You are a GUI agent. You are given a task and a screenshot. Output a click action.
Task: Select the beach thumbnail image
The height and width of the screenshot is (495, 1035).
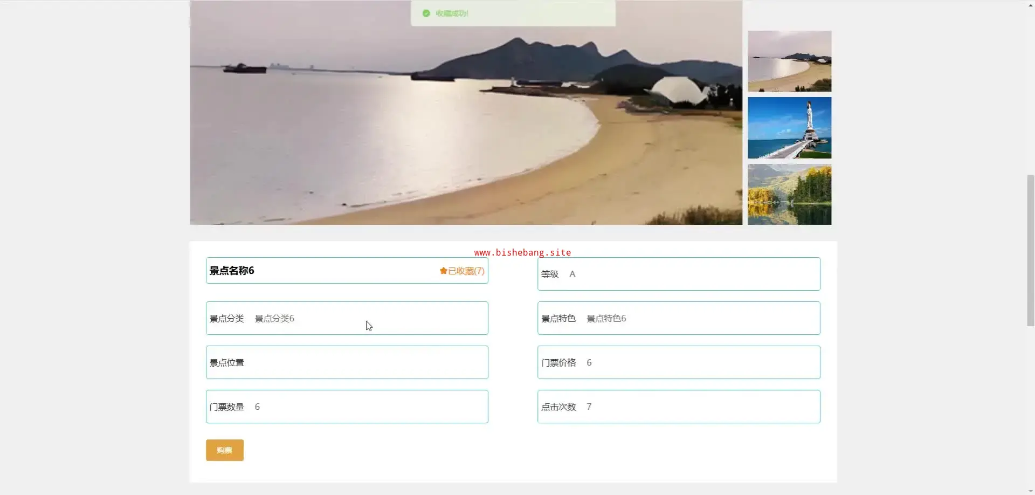(789, 61)
